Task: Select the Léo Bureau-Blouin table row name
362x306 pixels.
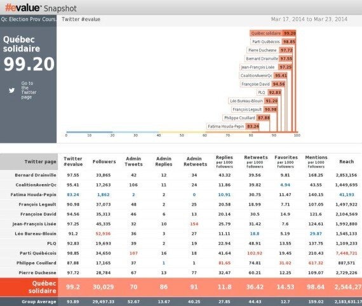Action: 36,234
